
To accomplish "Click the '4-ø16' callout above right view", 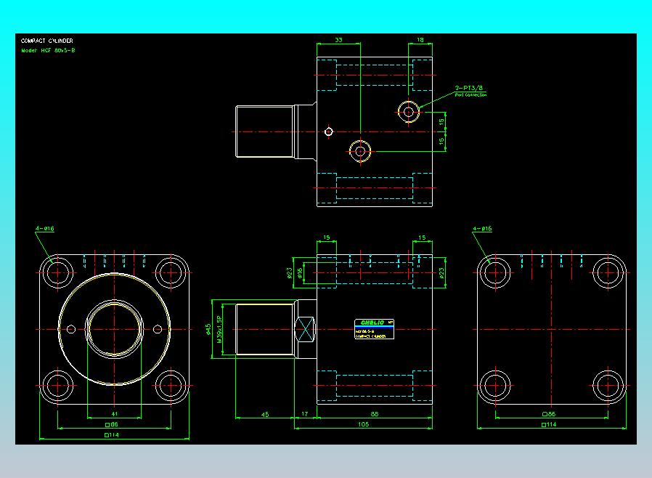I will tap(482, 228).
